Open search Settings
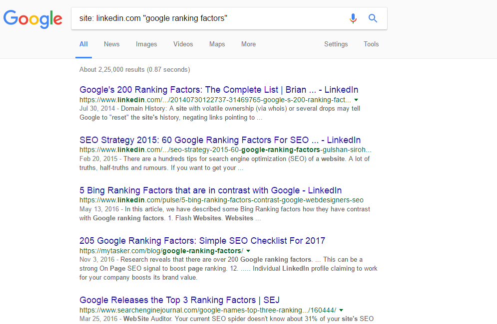497x324 pixels. [336, 44]
